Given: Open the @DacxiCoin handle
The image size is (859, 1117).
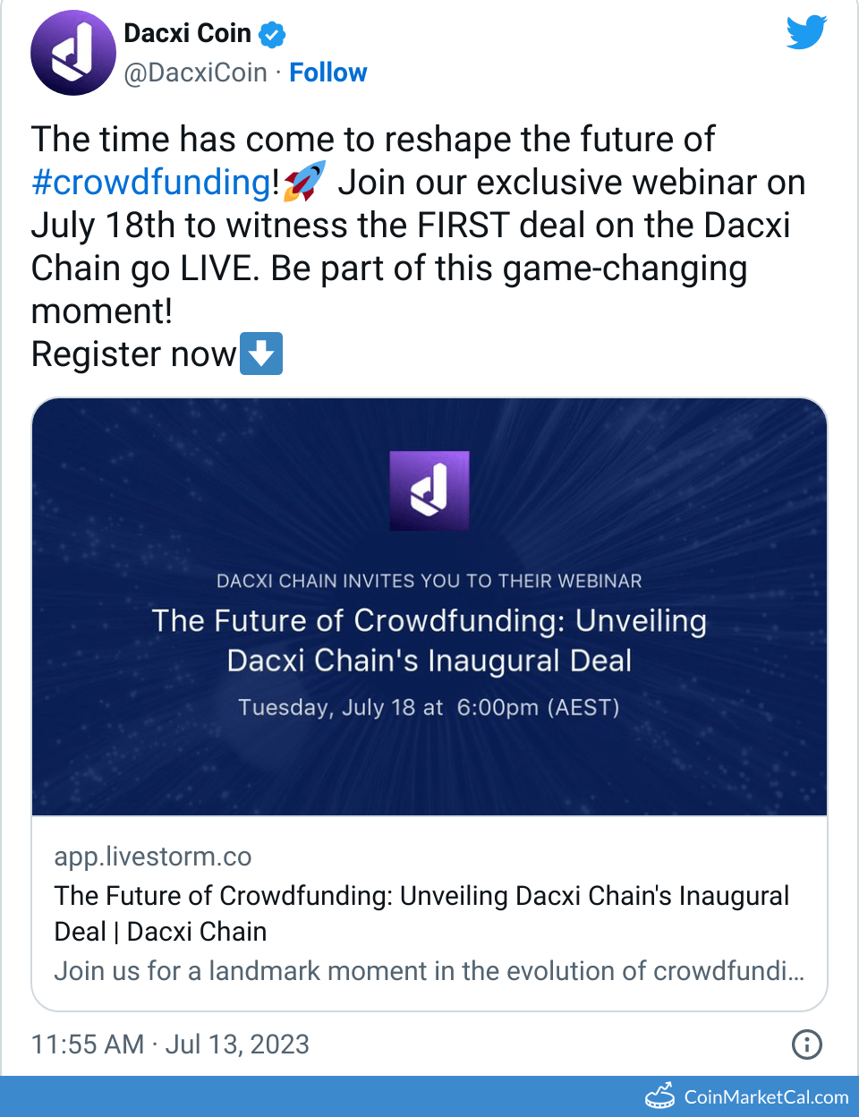Looking at the screenshot, I should pos(195,72).
